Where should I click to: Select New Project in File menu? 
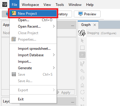33,13
